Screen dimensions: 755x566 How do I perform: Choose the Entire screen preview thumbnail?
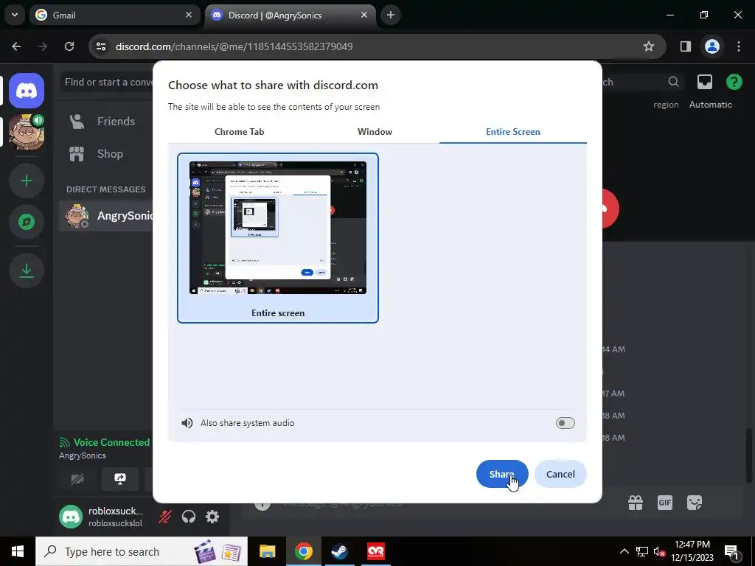[278, 238]
